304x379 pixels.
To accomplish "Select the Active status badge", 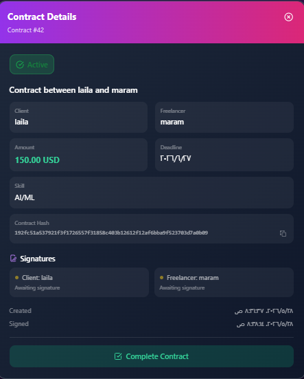I will point(32,64).
